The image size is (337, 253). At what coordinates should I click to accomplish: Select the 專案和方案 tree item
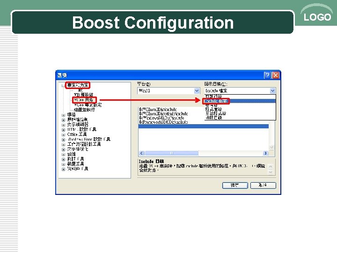click(78, 85)
